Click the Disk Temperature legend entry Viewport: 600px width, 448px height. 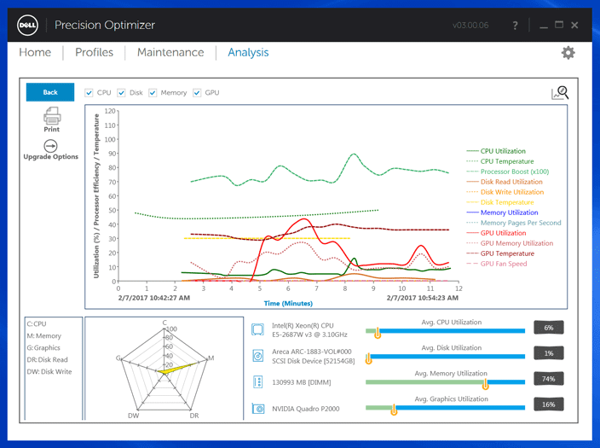click(500, 202)
